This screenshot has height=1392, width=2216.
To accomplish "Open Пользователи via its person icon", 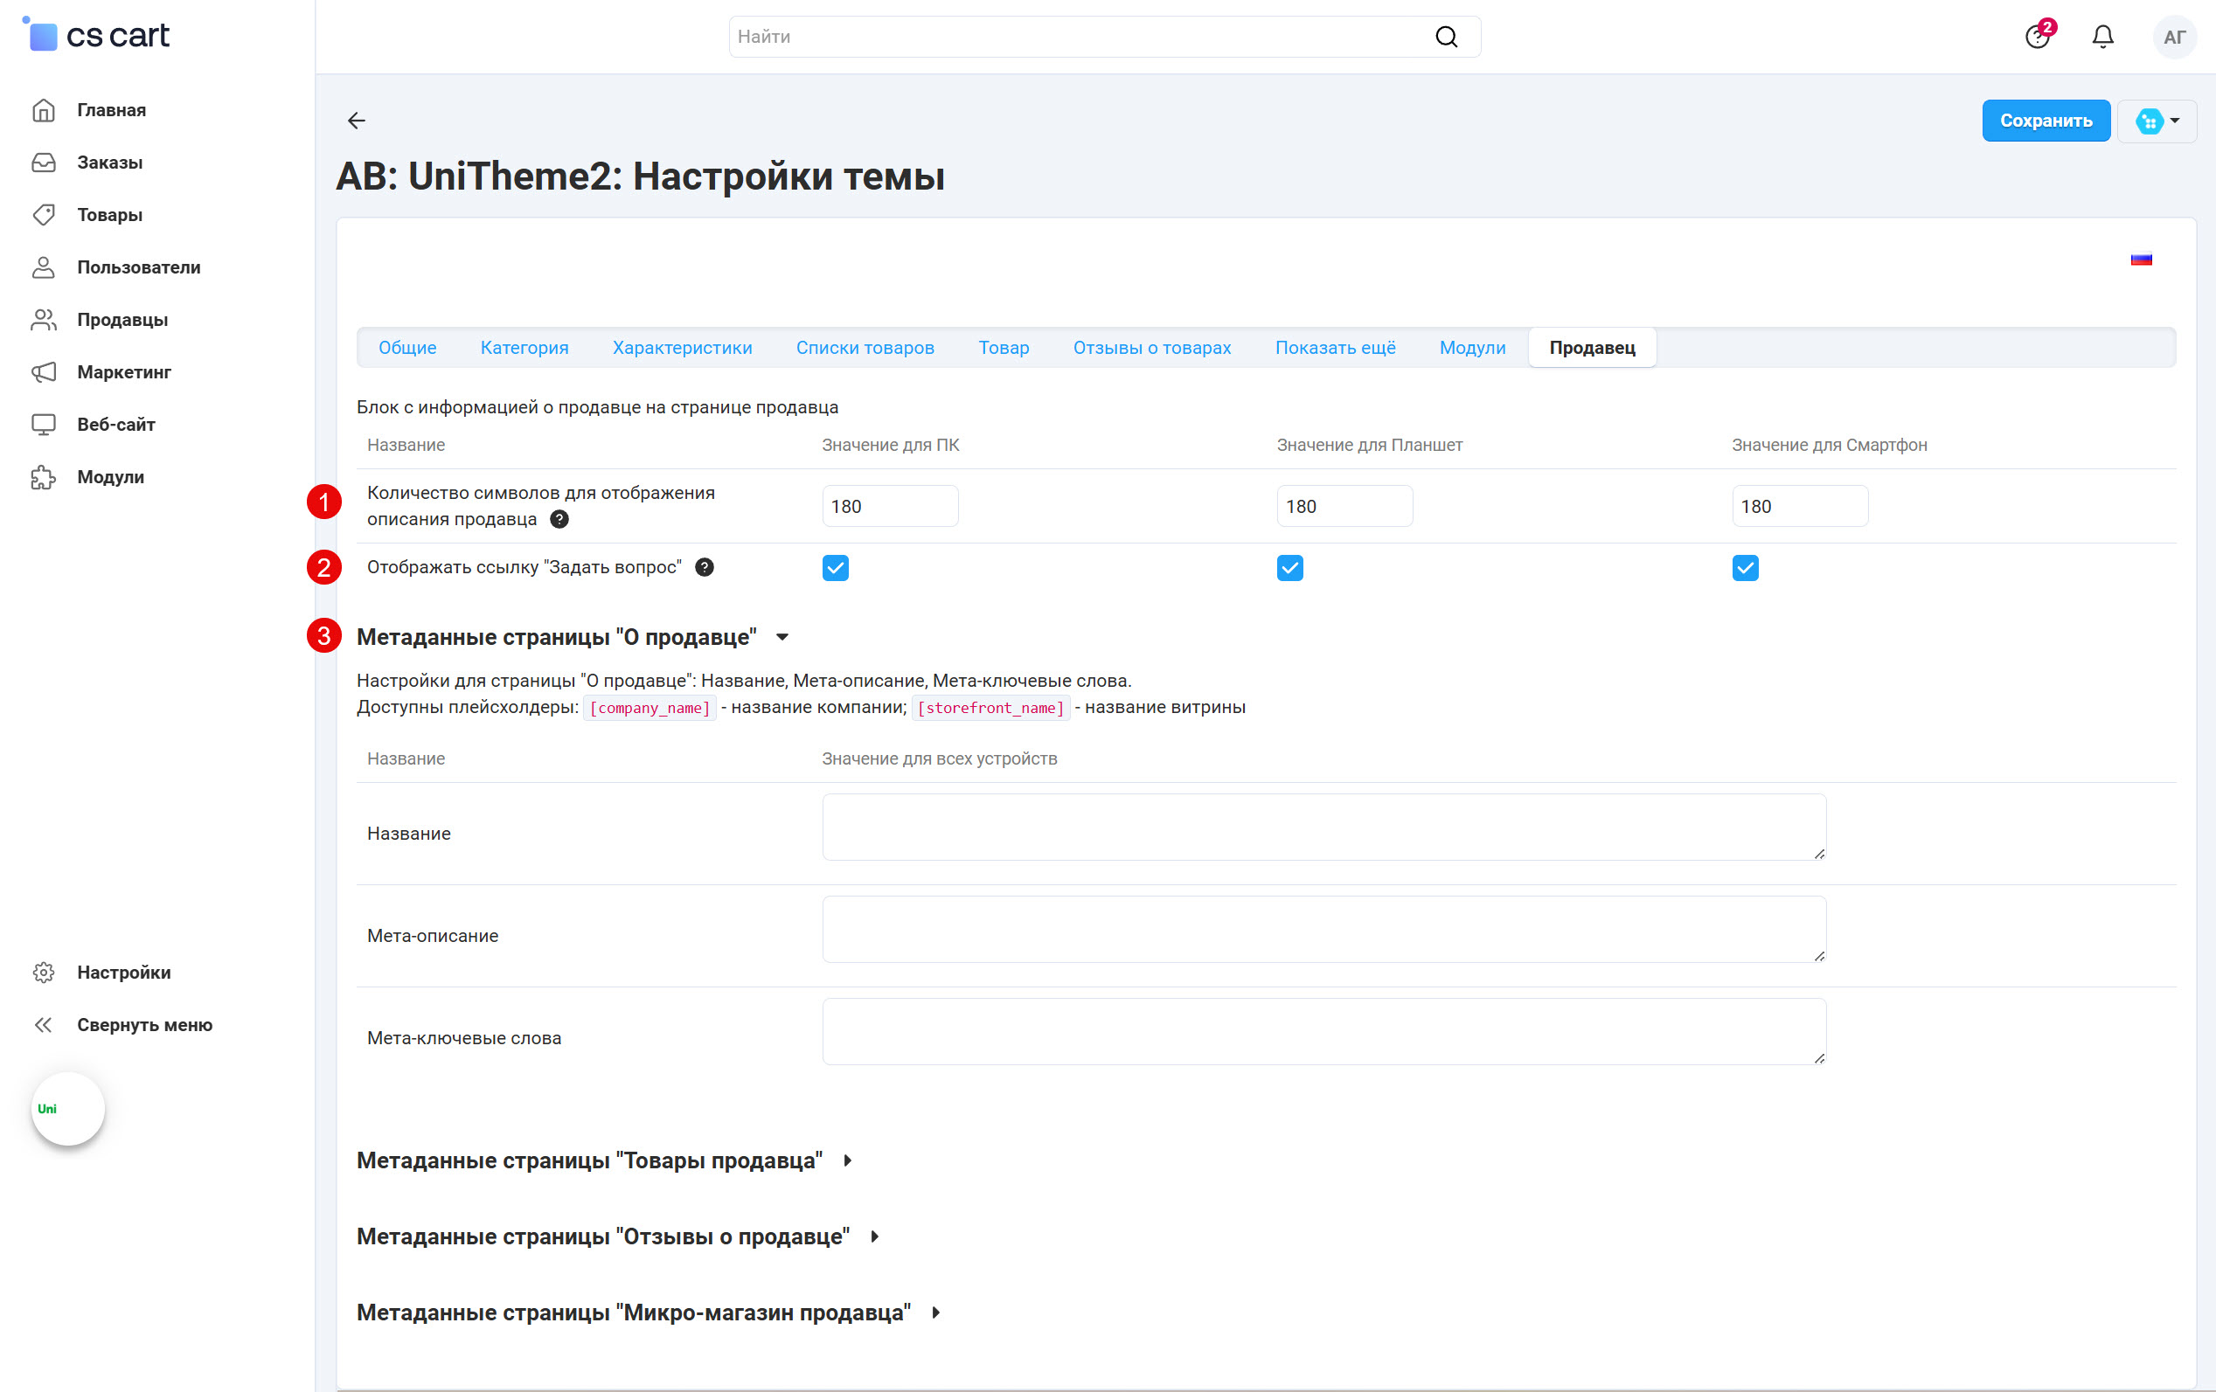I will pos(43,267).
